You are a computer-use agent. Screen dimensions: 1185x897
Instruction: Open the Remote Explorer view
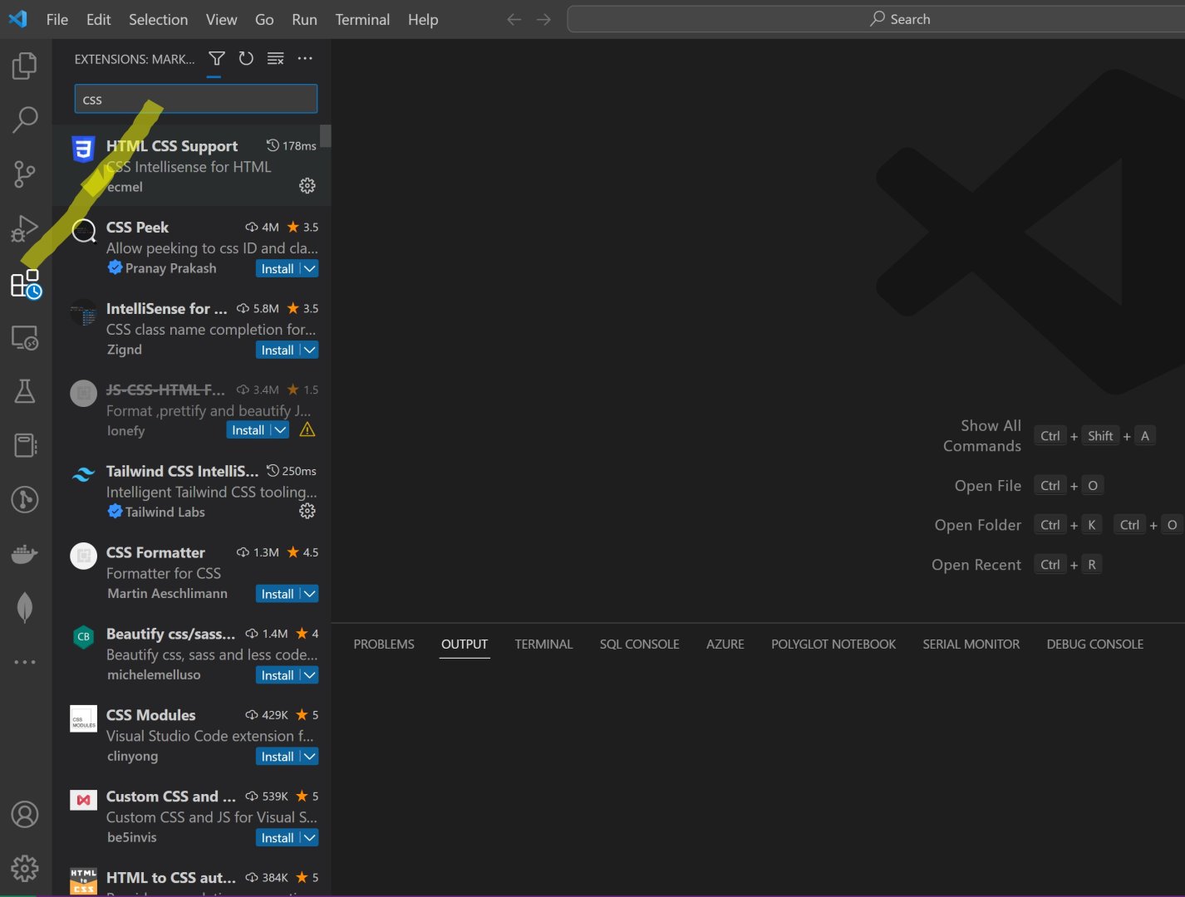click(x=25, y=337)
